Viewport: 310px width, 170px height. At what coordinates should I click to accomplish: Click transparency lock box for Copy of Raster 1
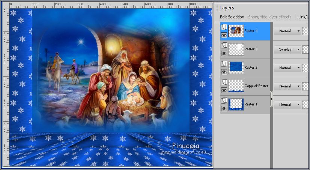click(x=305, y=86)
